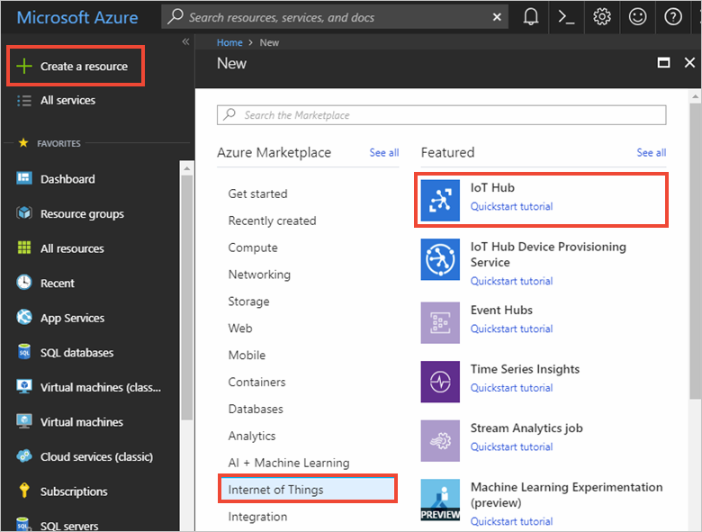Launch Cloud Shell from the top bar

coord(566,17)
